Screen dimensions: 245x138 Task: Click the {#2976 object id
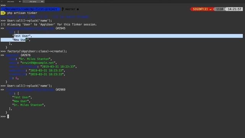click(26, 55)
